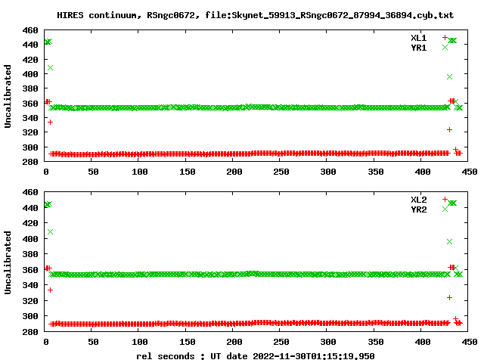Click y-axis tick 340 on the bottom plot
This screenshot has height=363, width=484.
(30, 285)
